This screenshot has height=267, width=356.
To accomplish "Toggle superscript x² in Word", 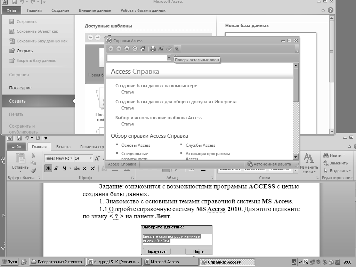I will click(x=93, y=168).
